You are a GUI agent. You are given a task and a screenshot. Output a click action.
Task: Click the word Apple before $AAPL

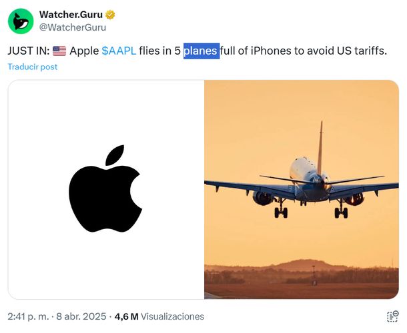tap(84, 51)
